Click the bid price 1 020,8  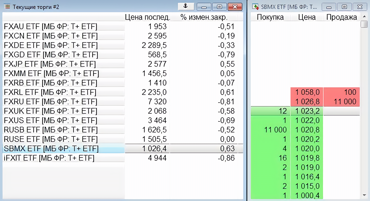(307, 130)
